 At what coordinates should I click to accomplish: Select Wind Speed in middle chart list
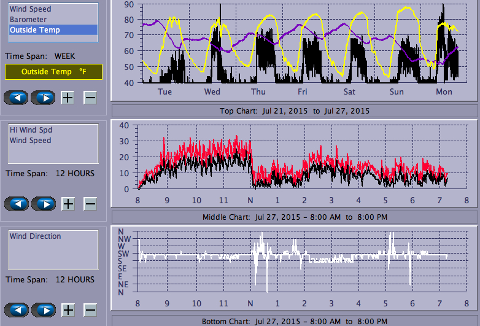point(31,141)
